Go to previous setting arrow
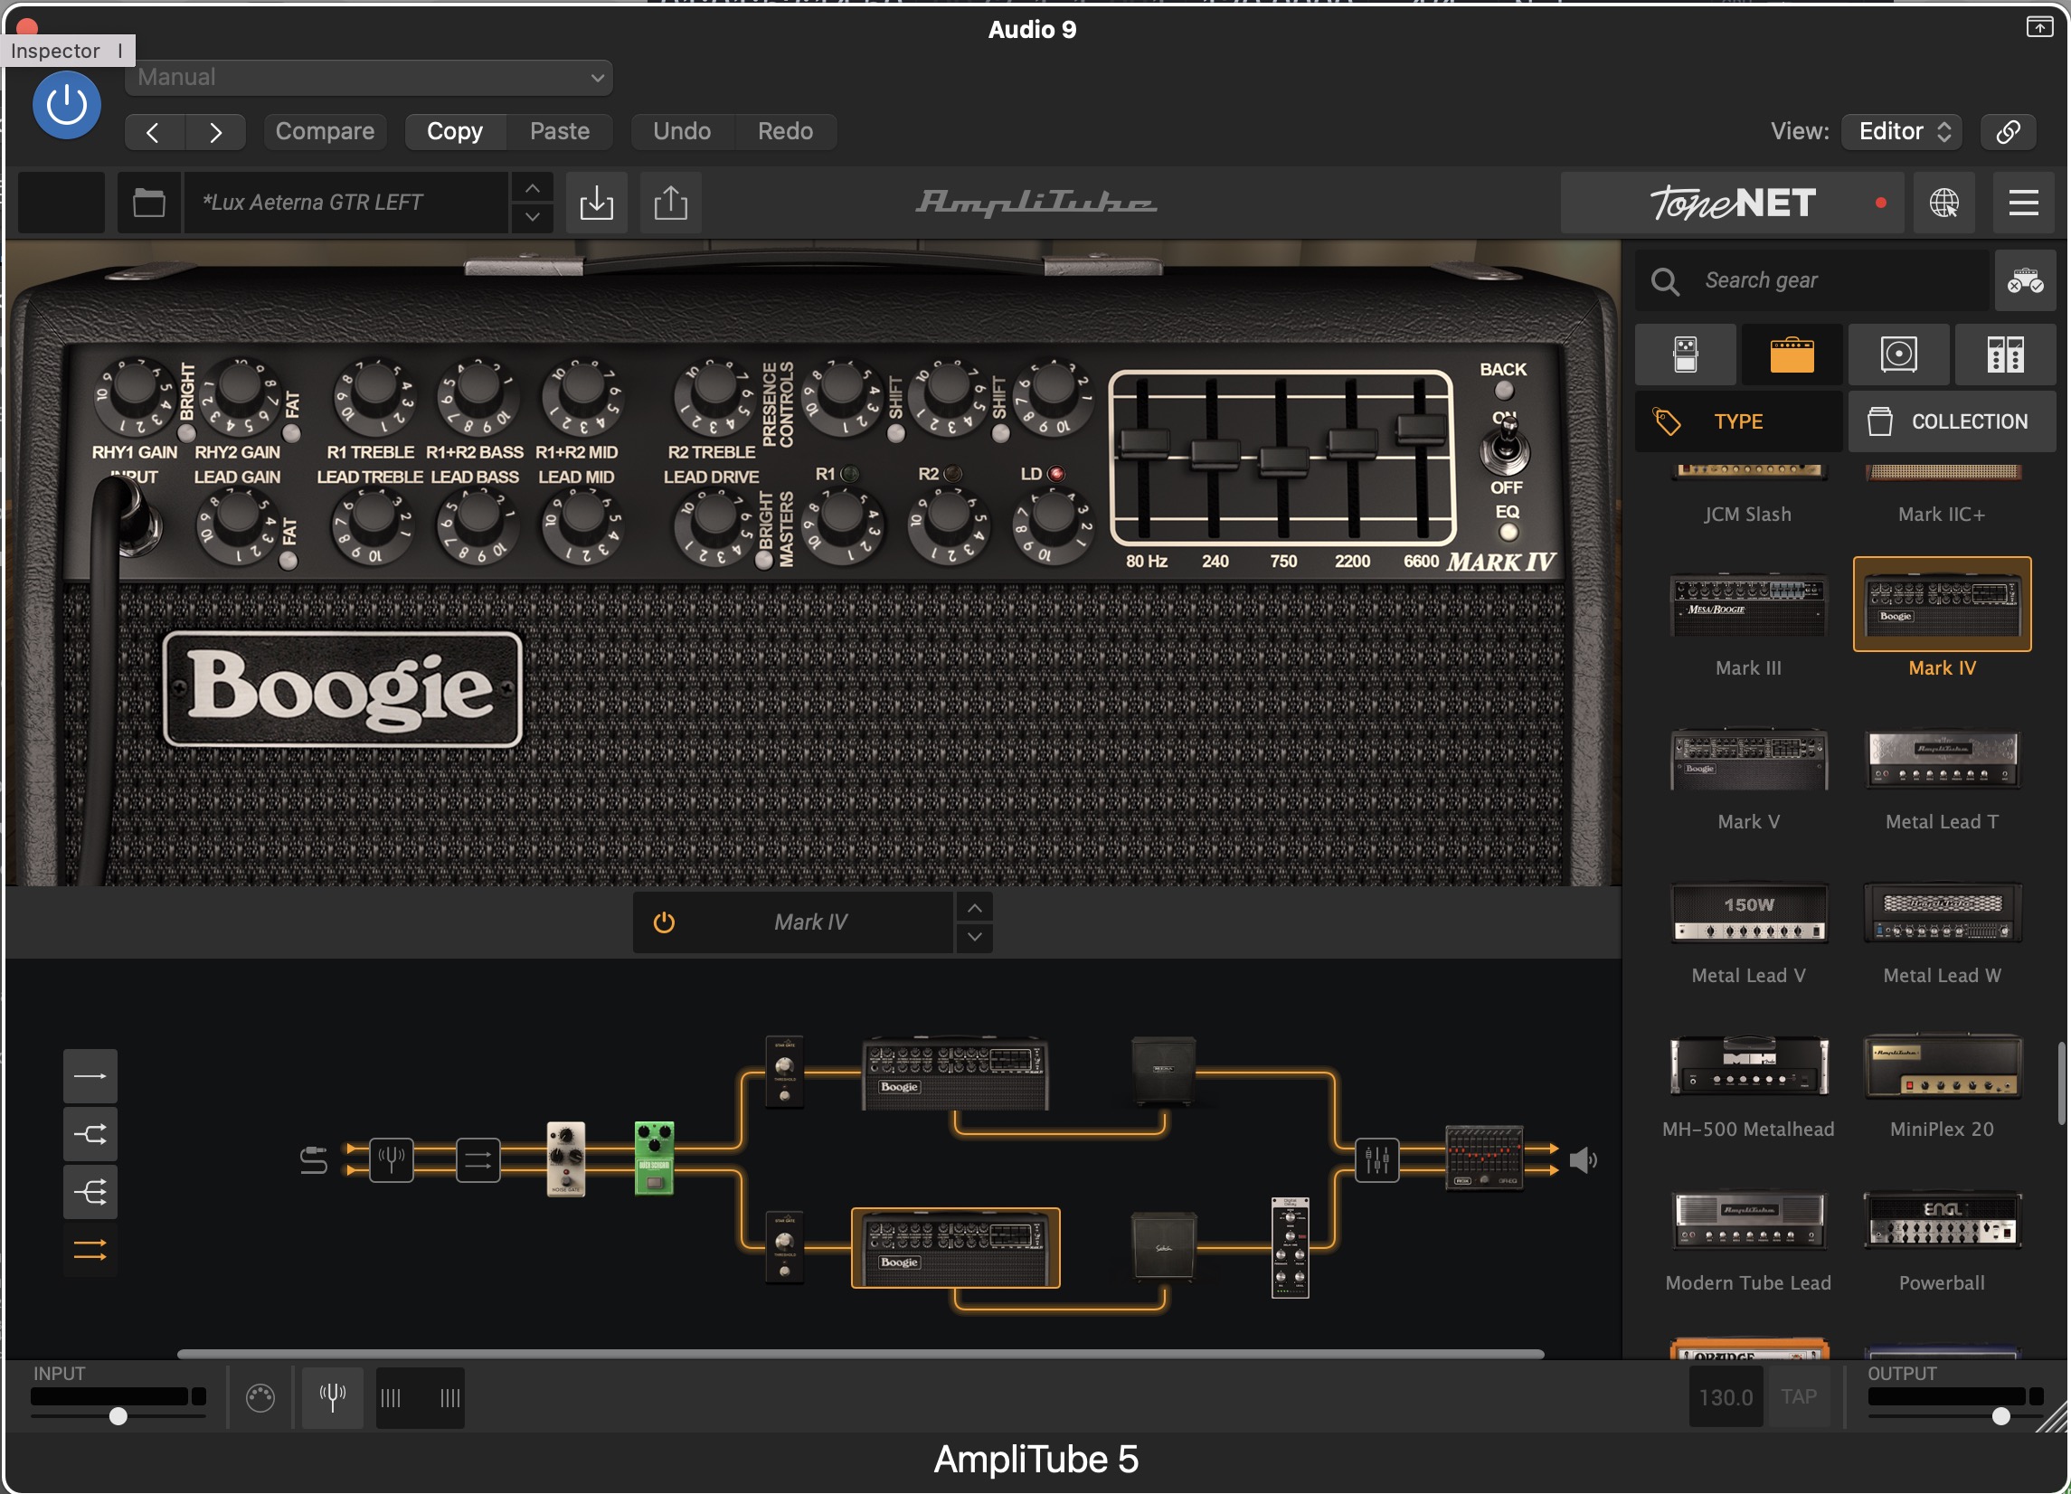The image size is (2071, 1494). pos(154,132)
